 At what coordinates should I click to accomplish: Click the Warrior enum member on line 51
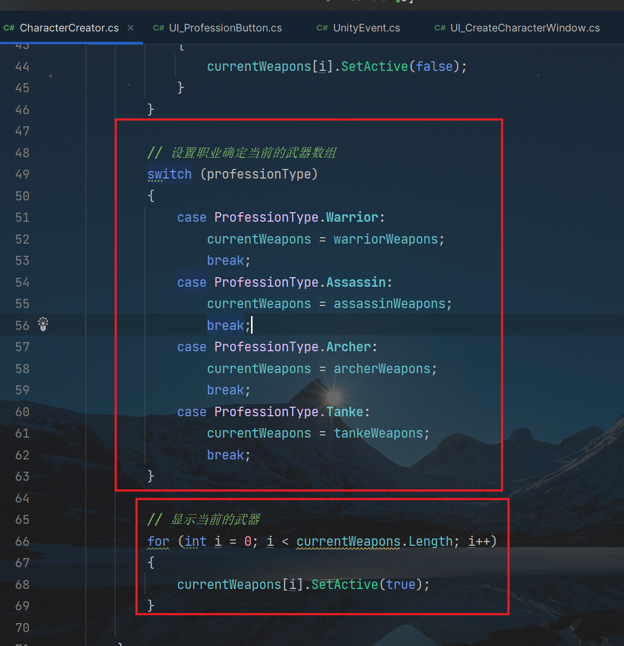tap(352, 217)
